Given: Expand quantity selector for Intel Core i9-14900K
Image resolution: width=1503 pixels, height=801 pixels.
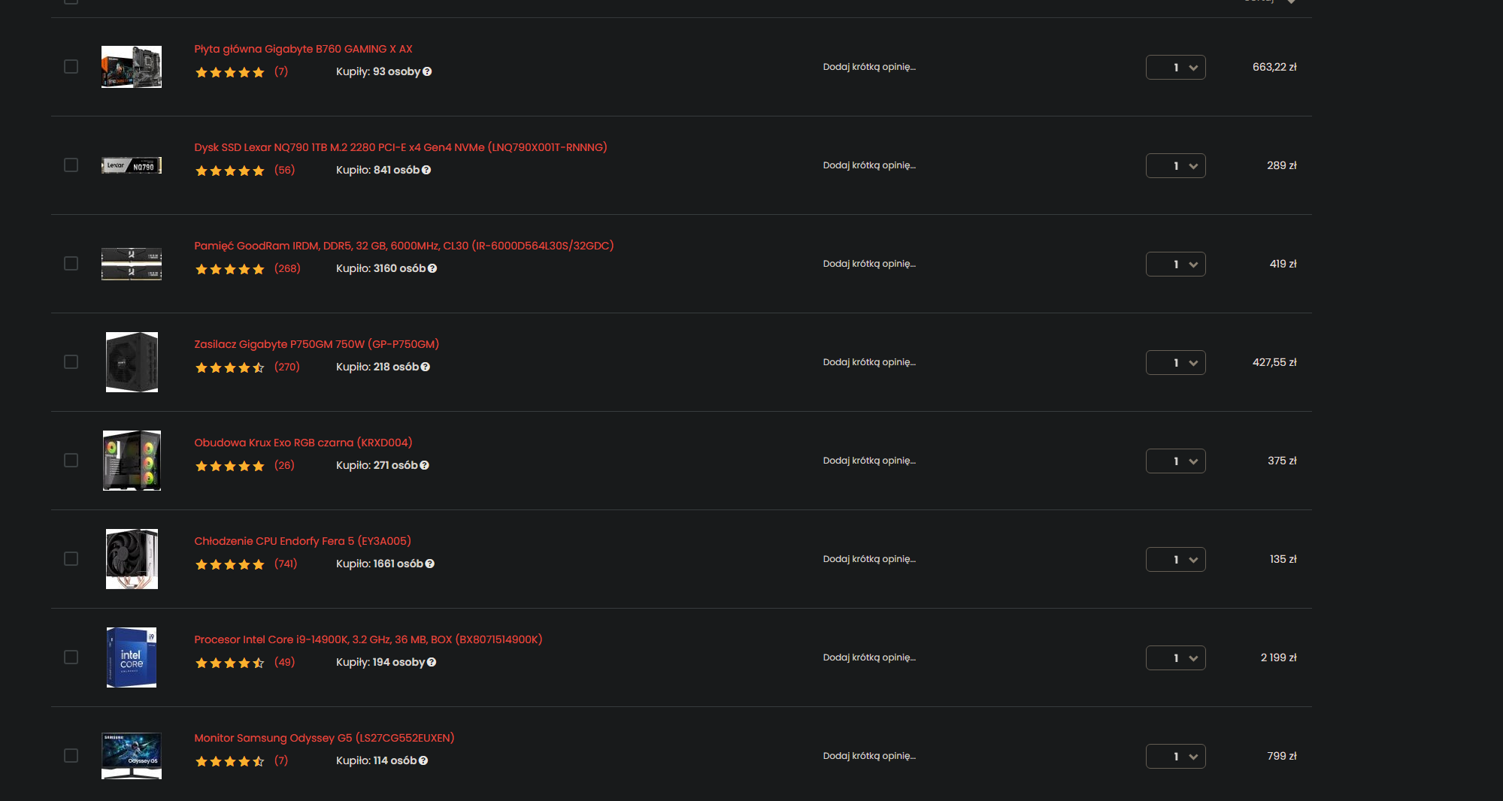Looking at the screenshot, I should tap(1176, 658).
